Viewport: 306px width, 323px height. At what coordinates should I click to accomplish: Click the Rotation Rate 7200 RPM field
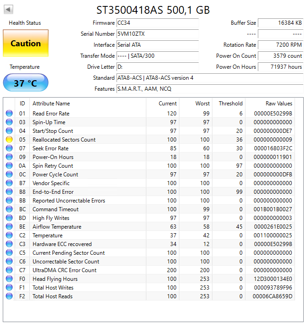click(281, 45)
